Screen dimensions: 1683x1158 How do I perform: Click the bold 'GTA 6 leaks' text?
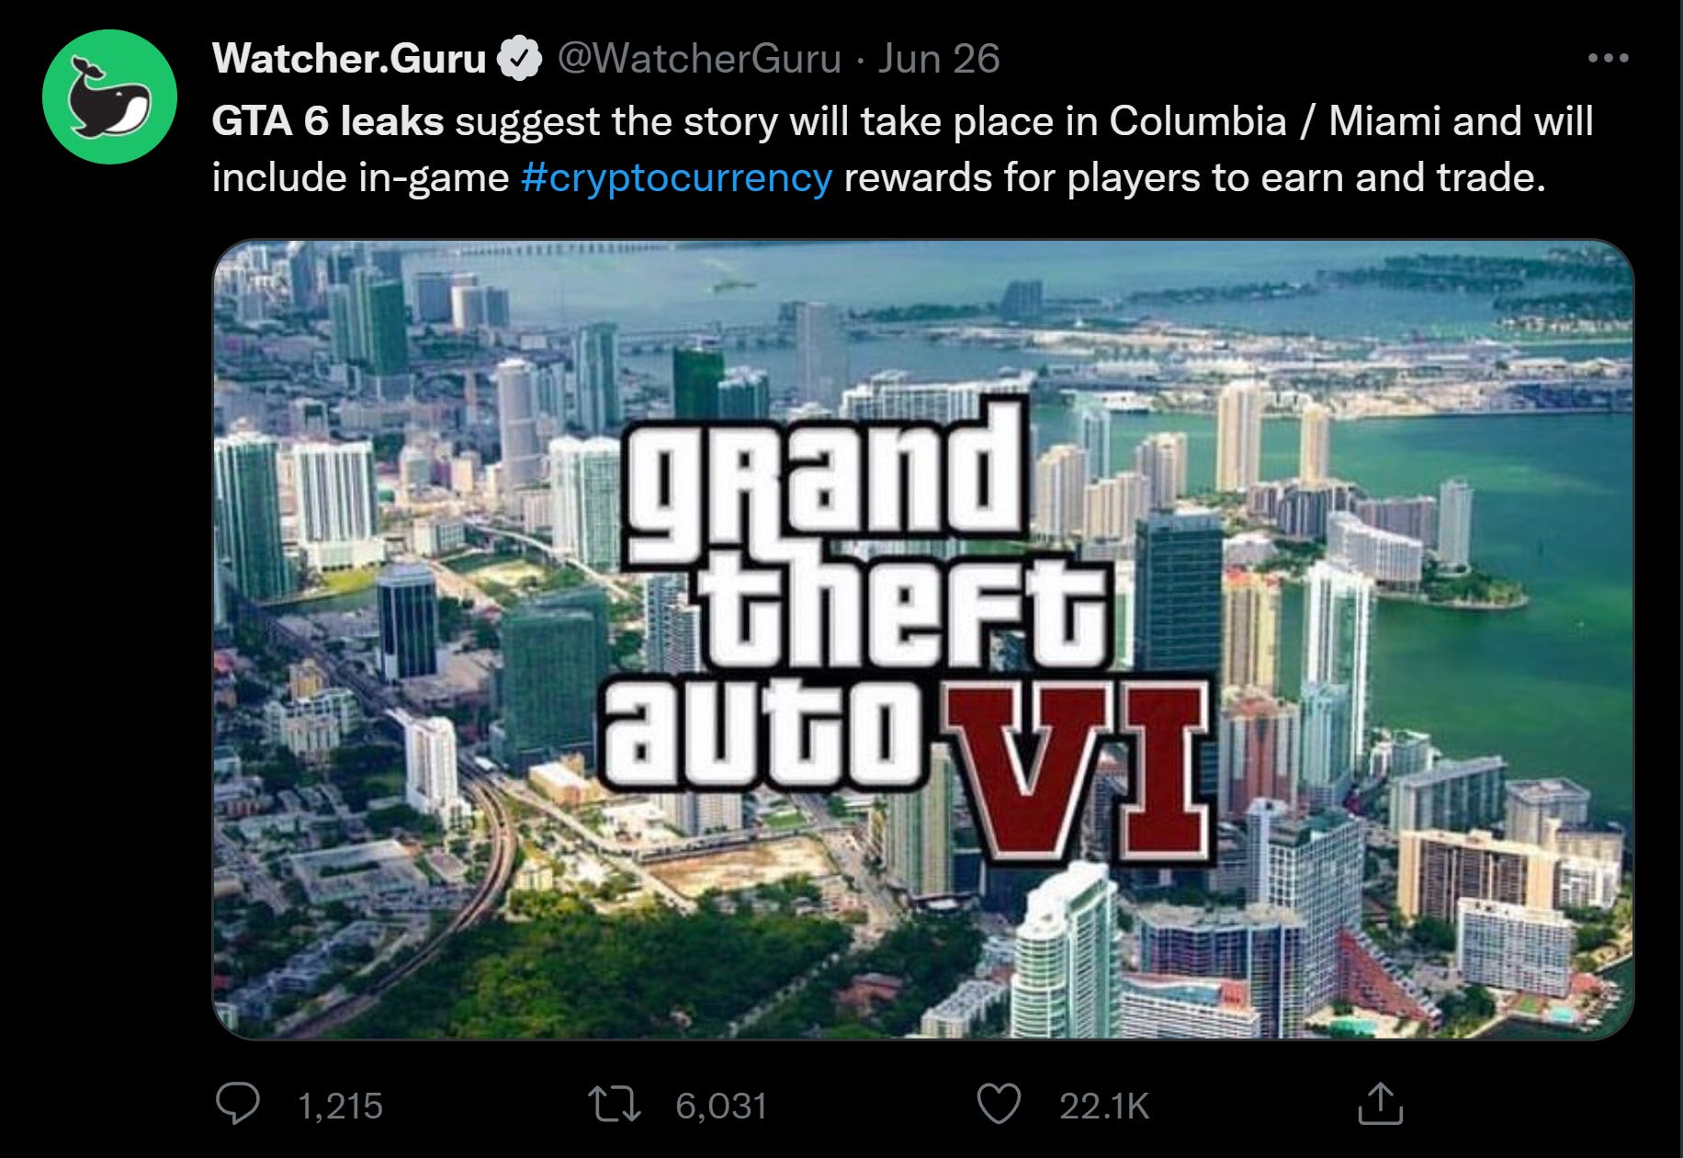[328, 121]
